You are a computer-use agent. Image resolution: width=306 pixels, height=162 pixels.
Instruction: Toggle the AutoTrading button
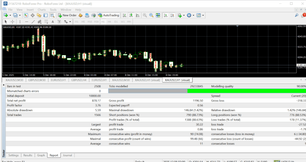[108, 15]
